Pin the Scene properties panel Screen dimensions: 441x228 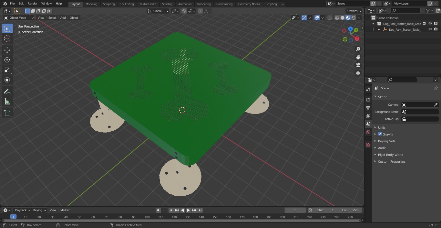pos(436,88)
